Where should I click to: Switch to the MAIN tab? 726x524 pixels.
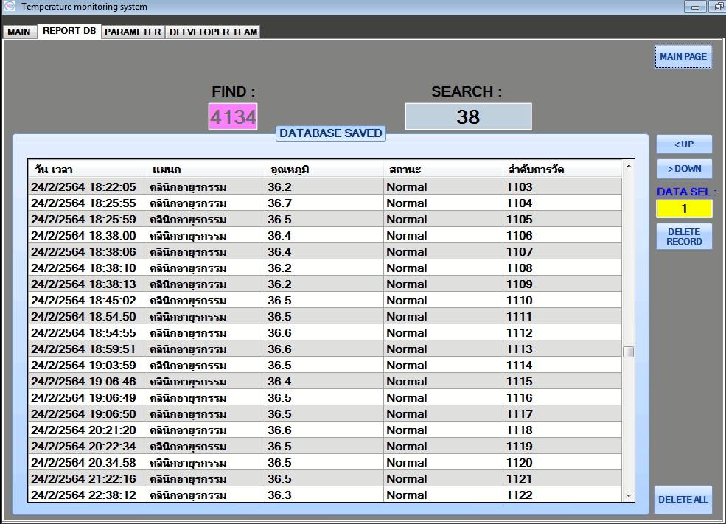pos(19,32)
